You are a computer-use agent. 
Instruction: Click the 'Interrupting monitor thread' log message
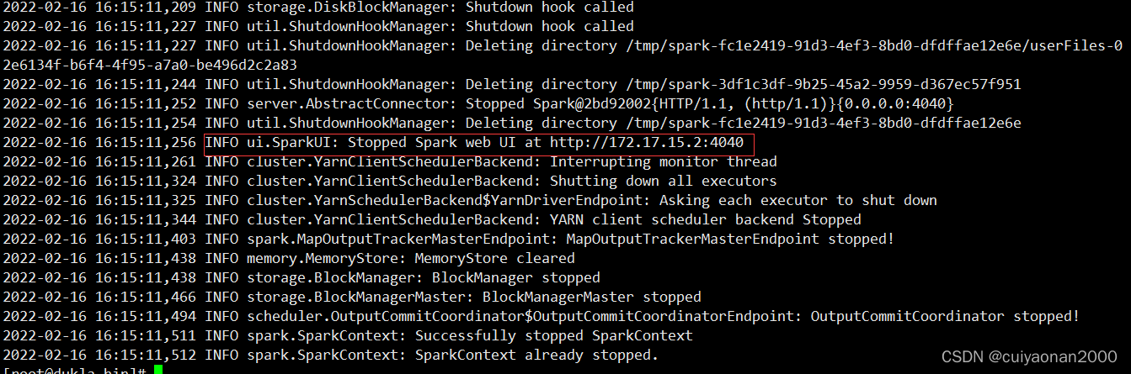coord(664,161)
